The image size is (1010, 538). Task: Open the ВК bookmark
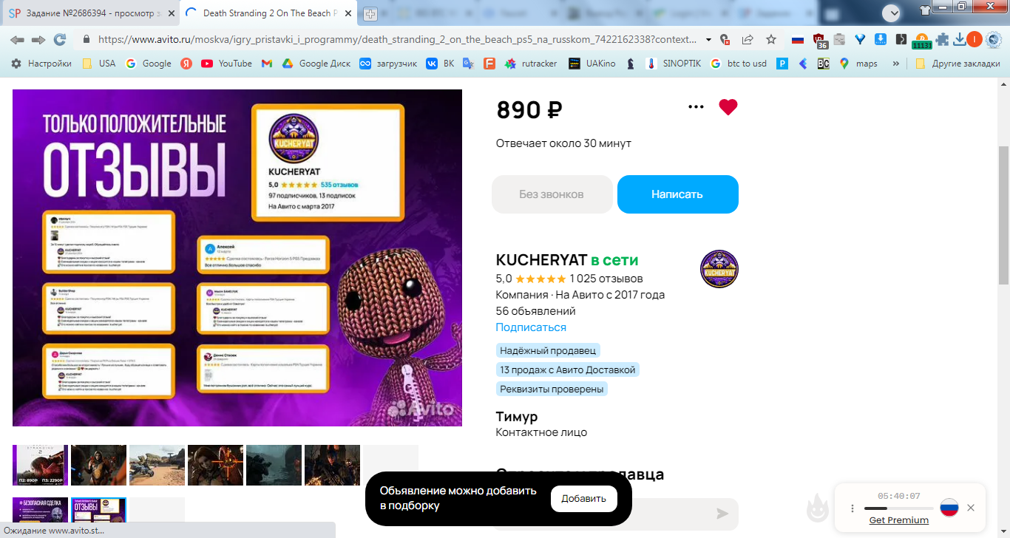tap(440, 64)
